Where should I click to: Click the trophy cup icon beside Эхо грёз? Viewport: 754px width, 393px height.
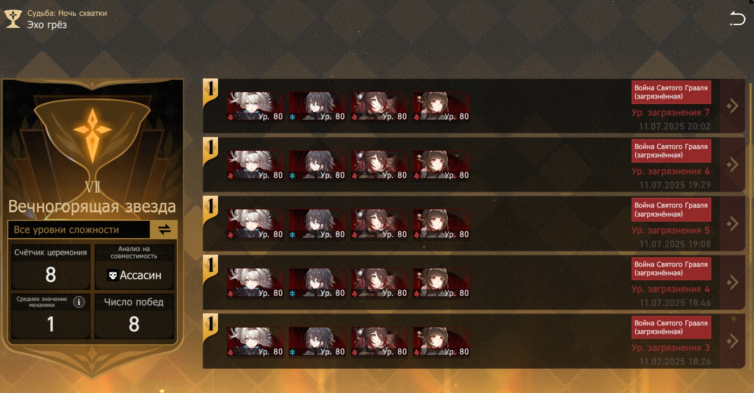click(13, 19)
